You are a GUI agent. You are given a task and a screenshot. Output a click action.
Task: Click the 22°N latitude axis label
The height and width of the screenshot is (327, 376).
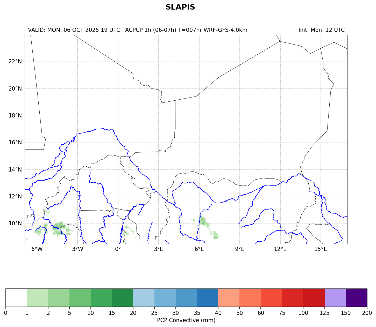tap(15, 62)
